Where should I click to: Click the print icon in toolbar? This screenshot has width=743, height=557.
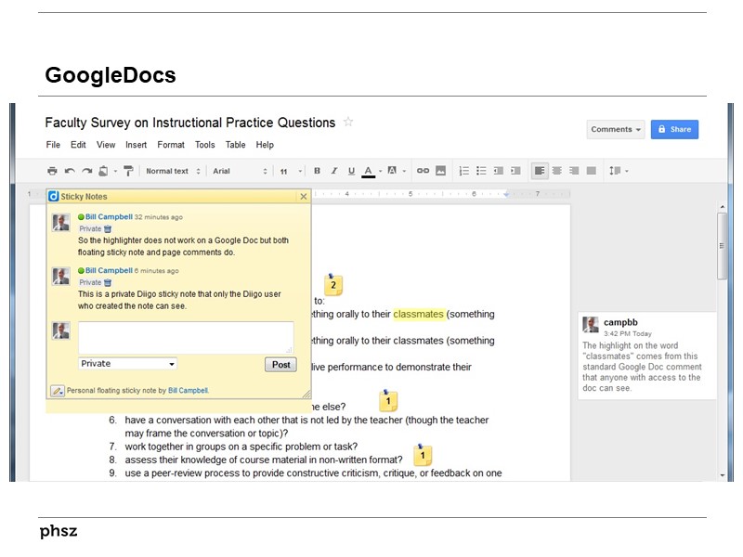53,171
